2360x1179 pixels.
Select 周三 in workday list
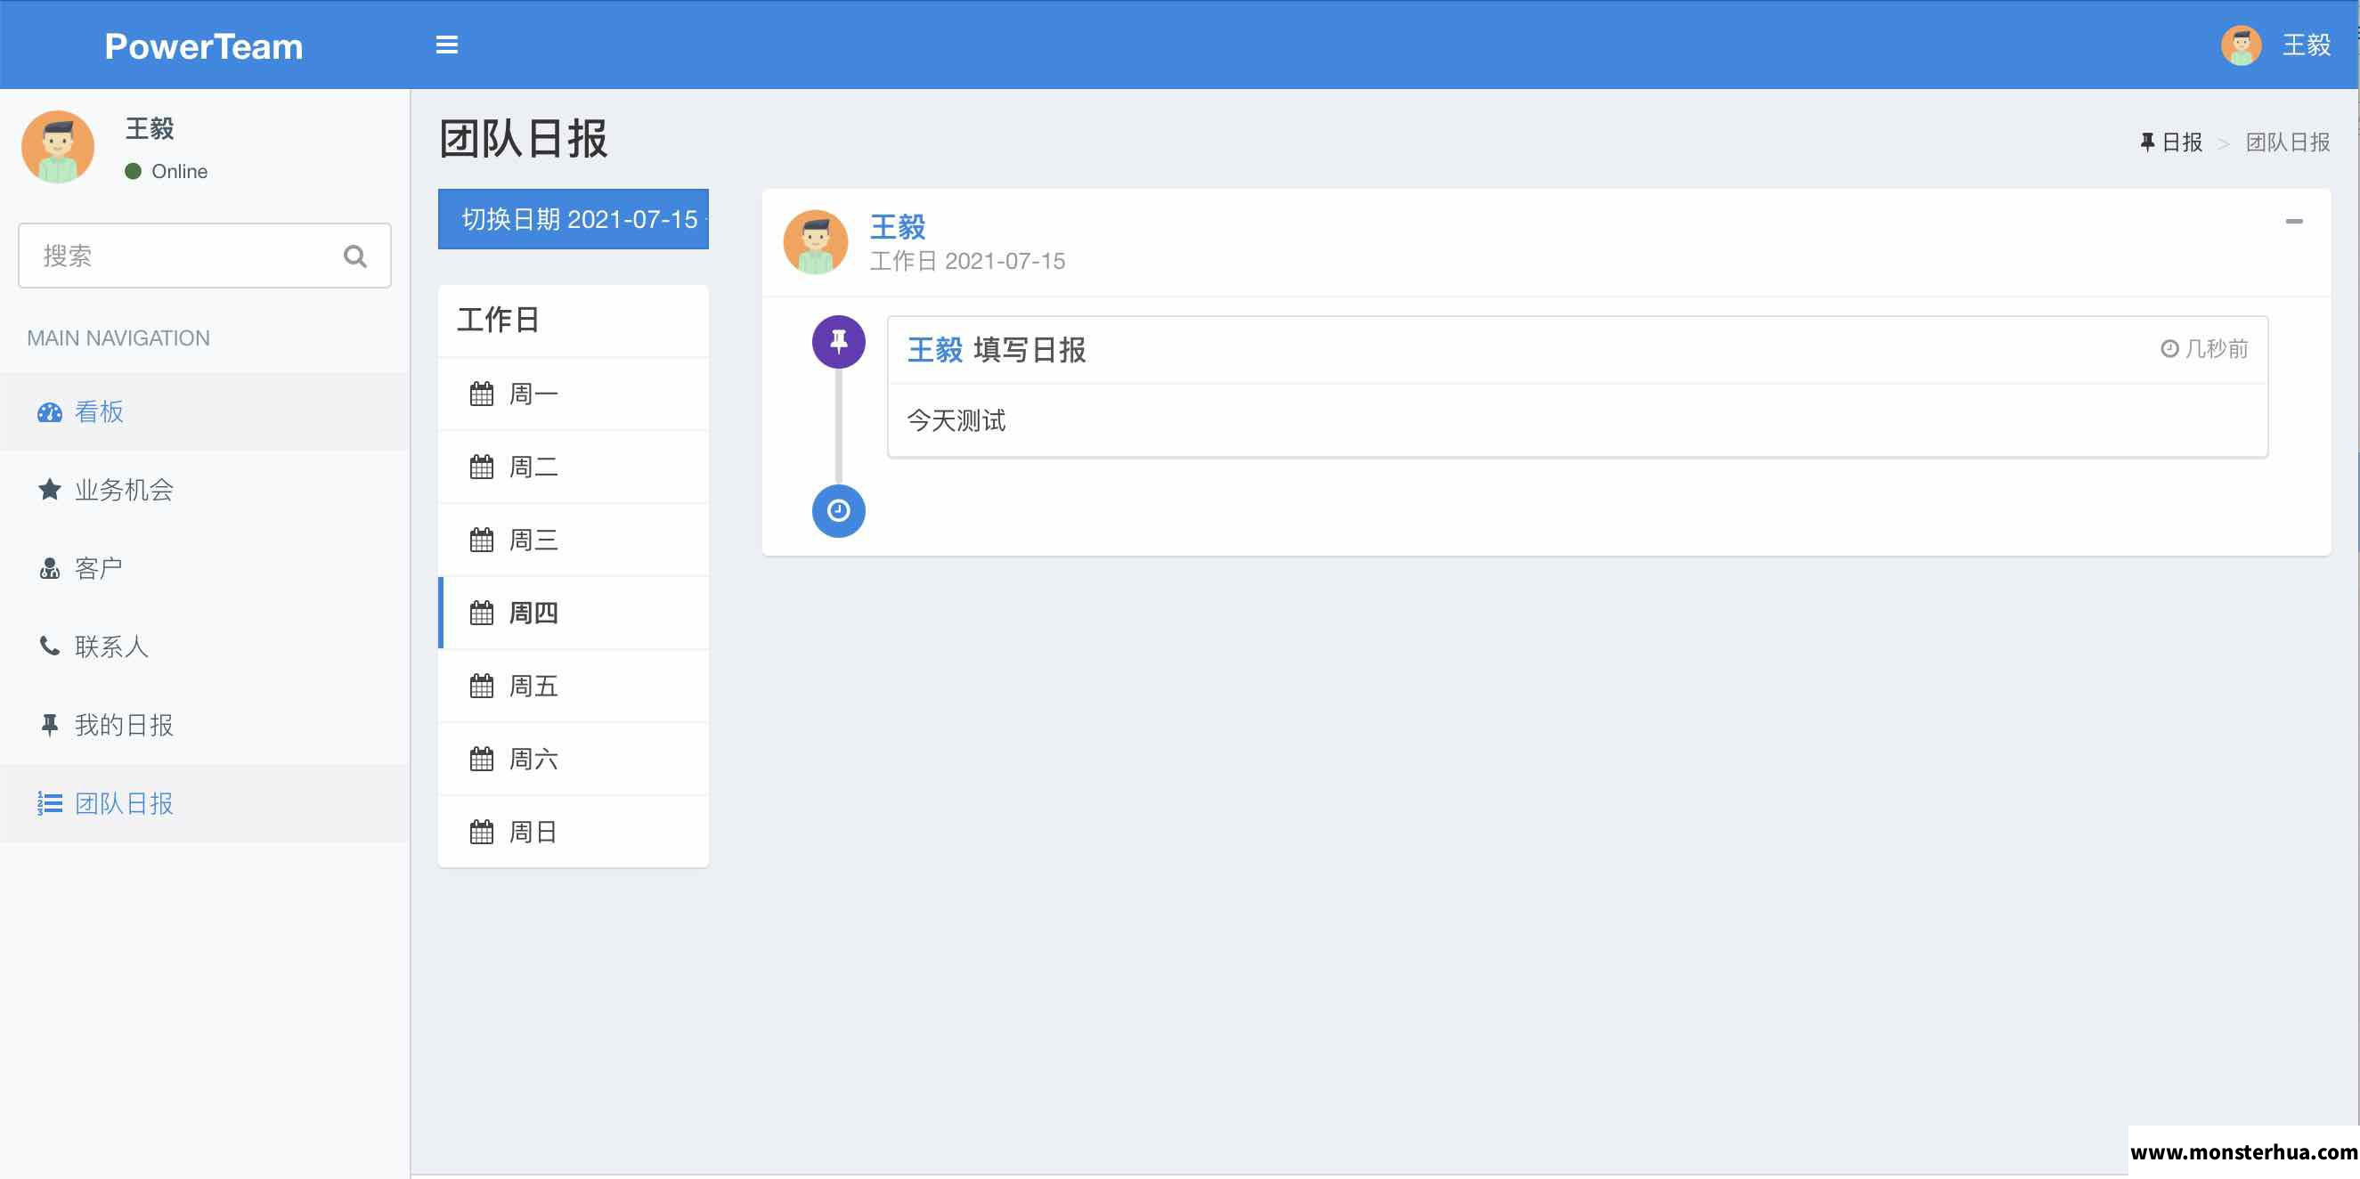click(574, 540)
